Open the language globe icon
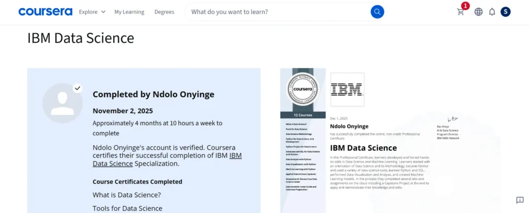529x213 pixels. (x=478, y=12)
